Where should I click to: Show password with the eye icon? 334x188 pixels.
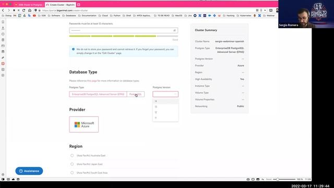174,30
